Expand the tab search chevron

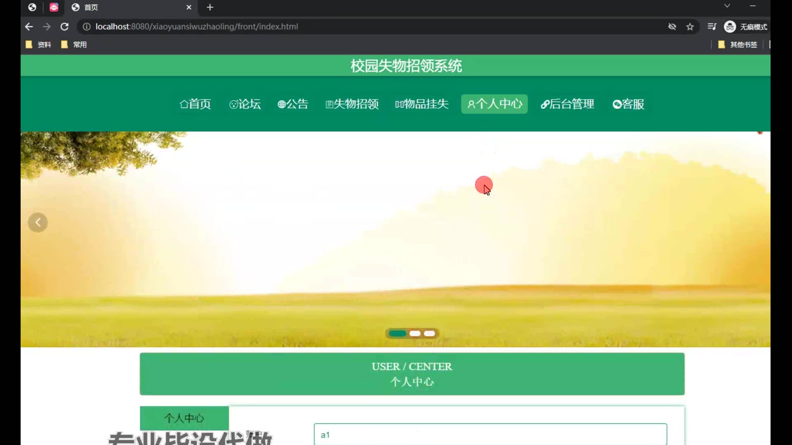coord(727,6)
